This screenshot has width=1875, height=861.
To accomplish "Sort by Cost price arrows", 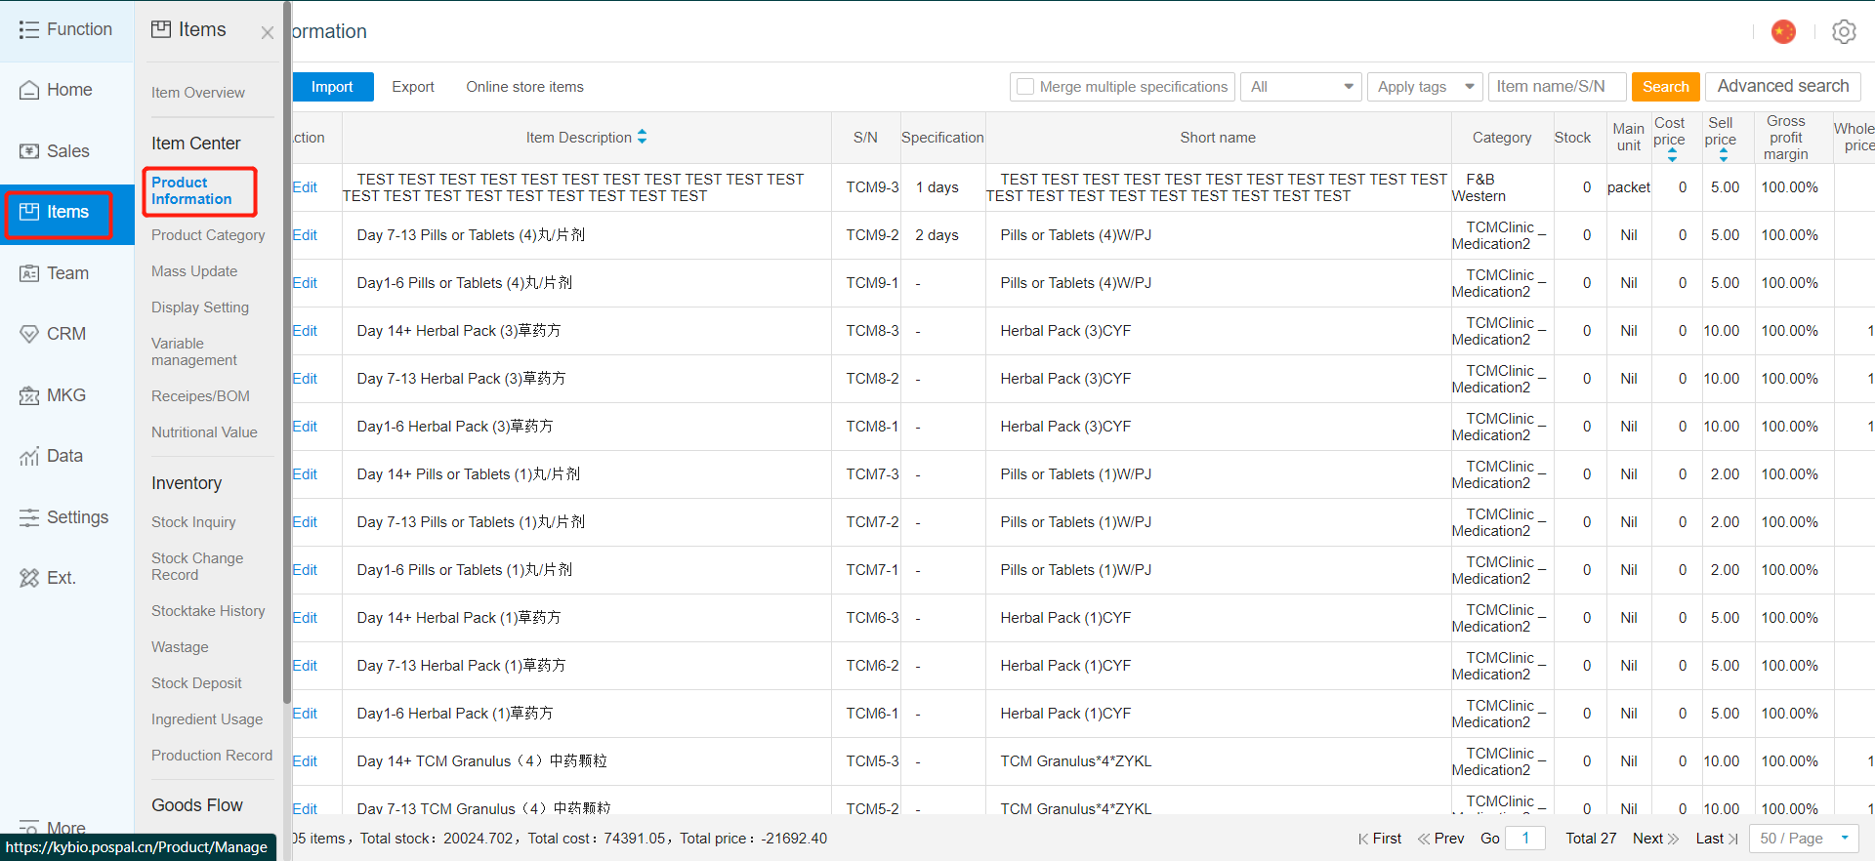I will click(1672, 155).
